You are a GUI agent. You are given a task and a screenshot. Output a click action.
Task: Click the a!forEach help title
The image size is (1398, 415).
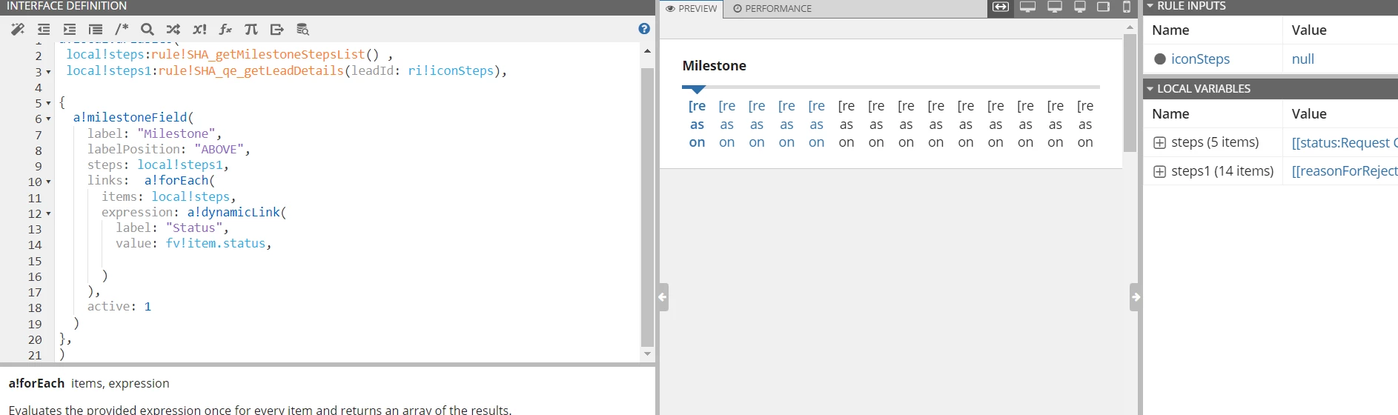[36, 384]
